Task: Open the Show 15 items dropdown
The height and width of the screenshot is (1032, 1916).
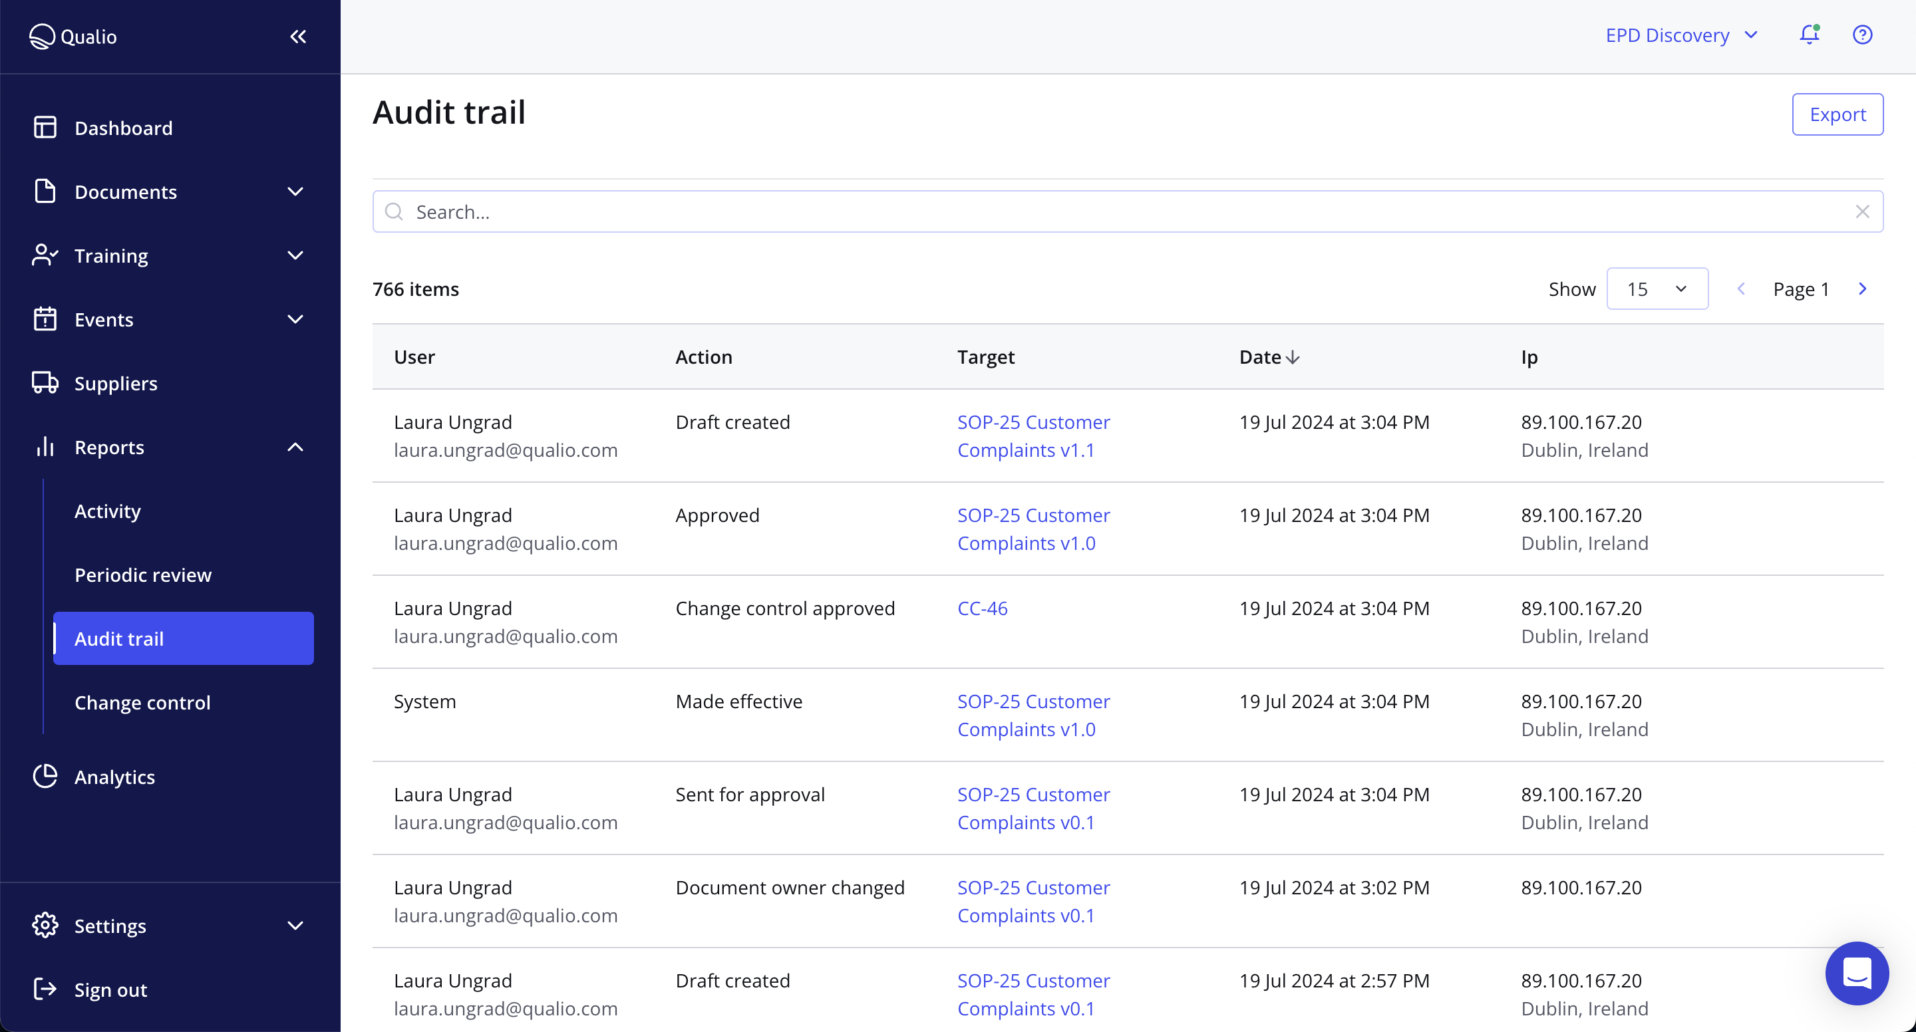Action: tap(1657, 289)
